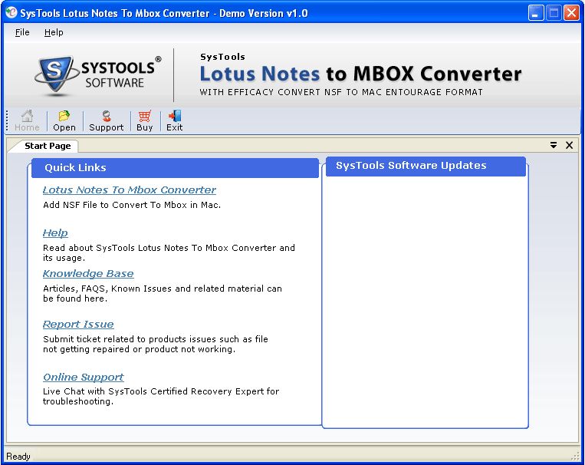Click the Home toolbar icon

[x=27, y=120]
